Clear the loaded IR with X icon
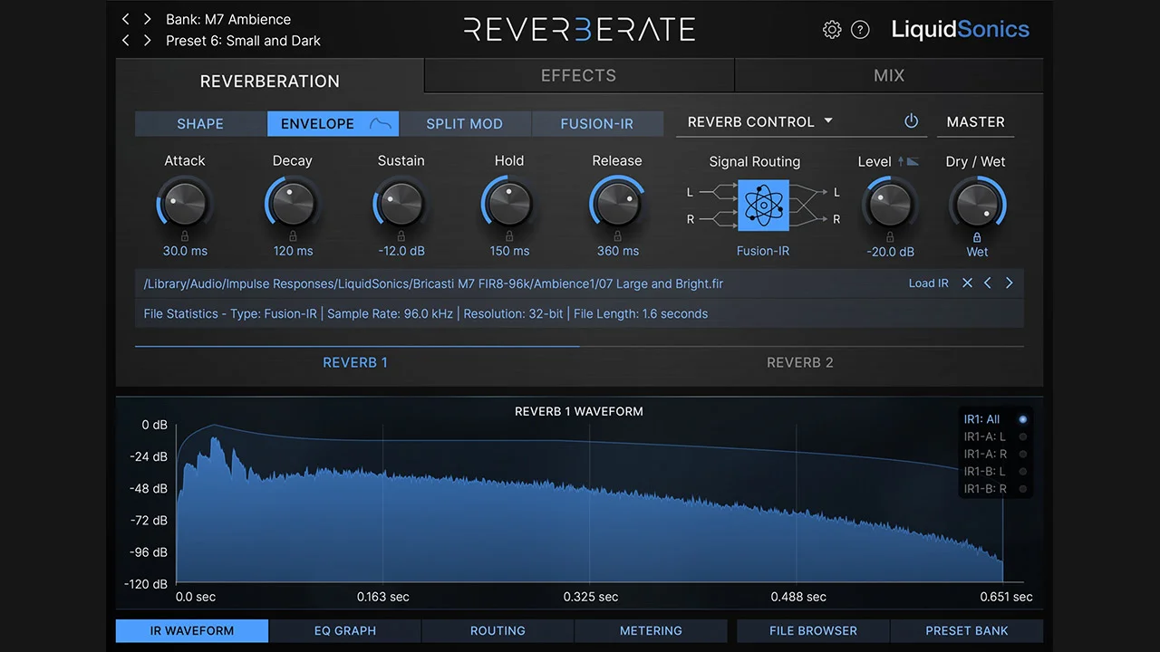Image resolution: width=1160 pixels, height=652 pixels. point(967,283)
